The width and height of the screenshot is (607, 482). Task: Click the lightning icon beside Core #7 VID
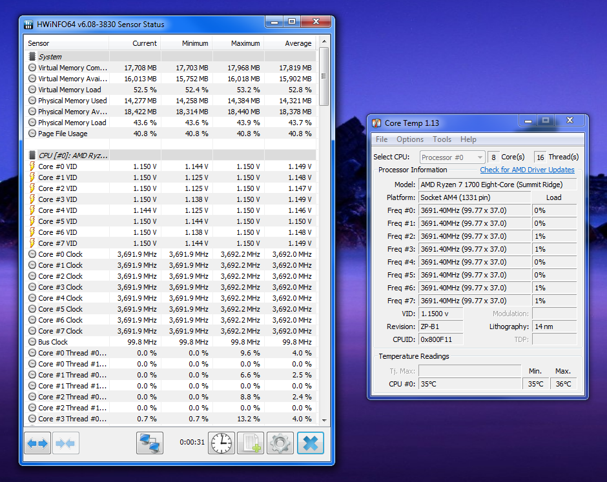coord(32,243)
